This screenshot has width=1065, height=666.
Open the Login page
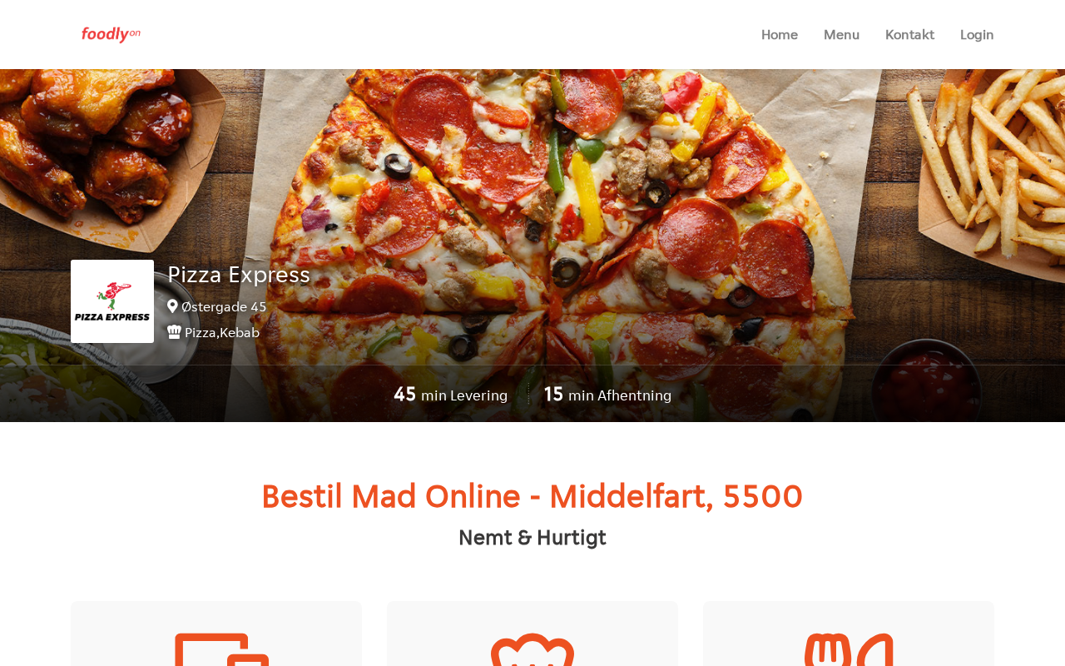pyautogui.click(x=977, y=34)
